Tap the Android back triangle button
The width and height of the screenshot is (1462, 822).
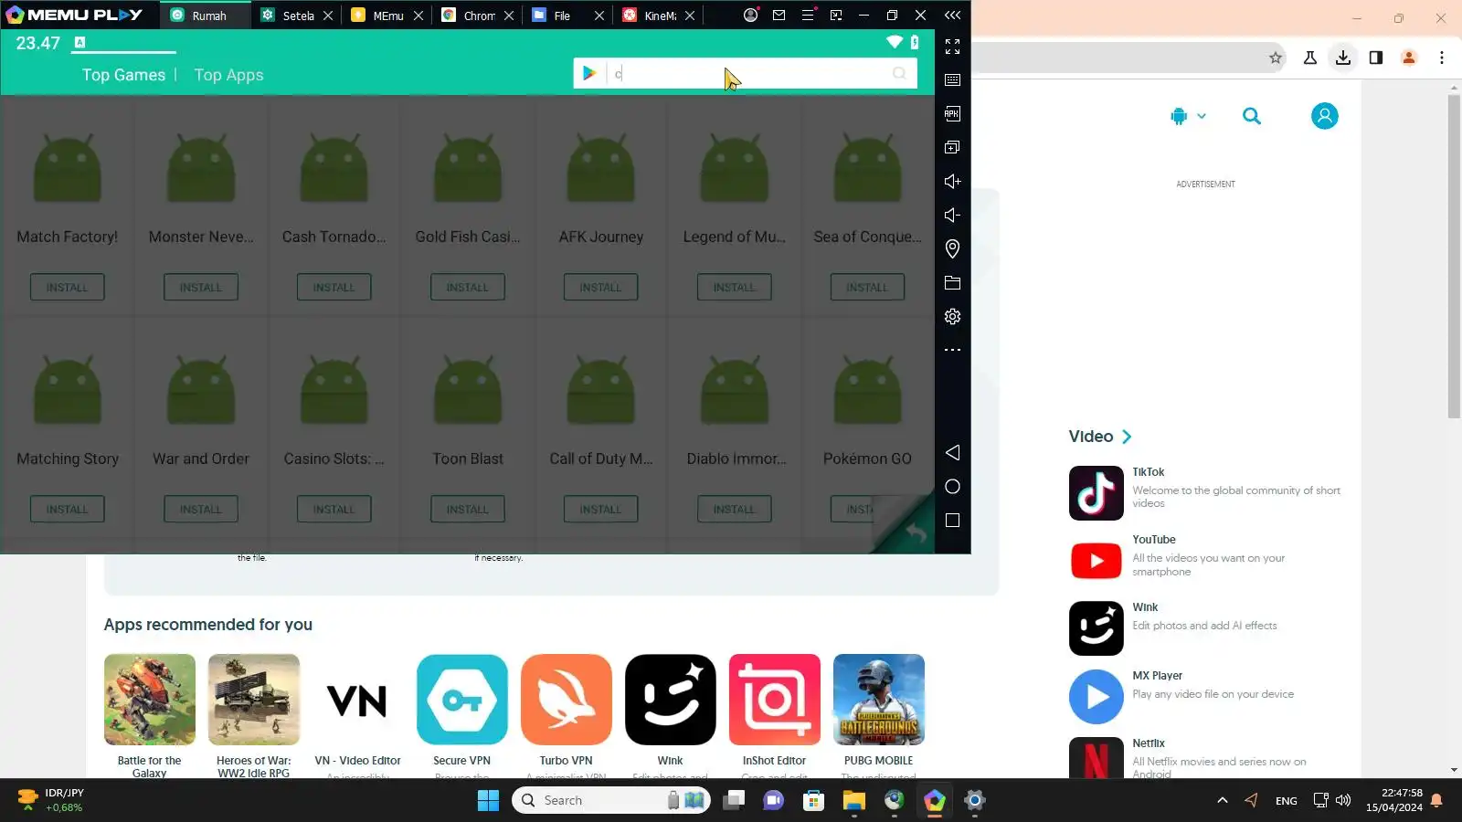(x=952, y=453)
